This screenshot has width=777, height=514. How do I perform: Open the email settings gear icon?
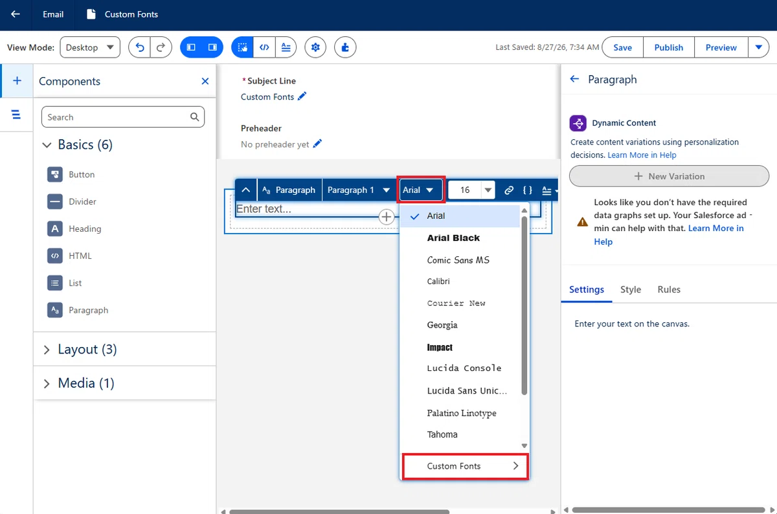pyautogui.click(x=315, y=47)
